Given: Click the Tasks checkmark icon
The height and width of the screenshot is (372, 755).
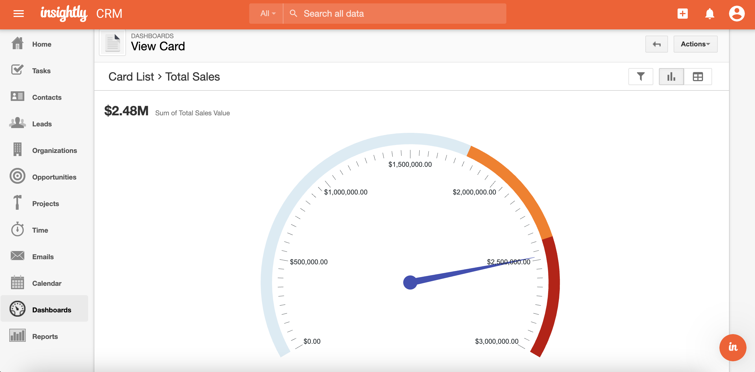Looking at the screenshot, I should coord(17,70).
